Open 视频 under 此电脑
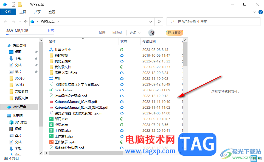 click(18, 129)
